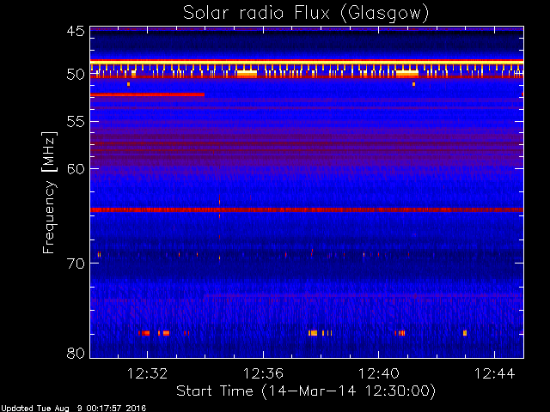Click the 60 frequency tick label
The height and width of the screenshot is (412, 550).
pyautogui.click(x=76, y=169)
